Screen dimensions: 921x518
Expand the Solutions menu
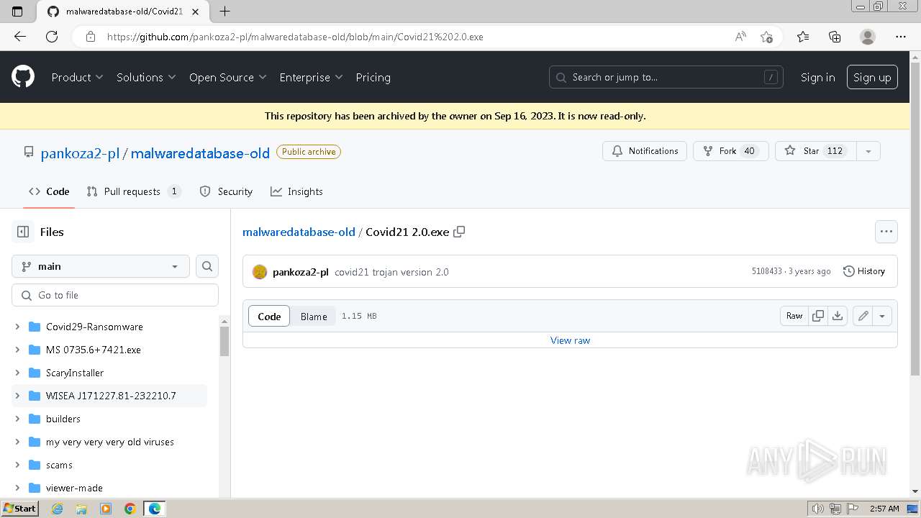coord(146,77)
